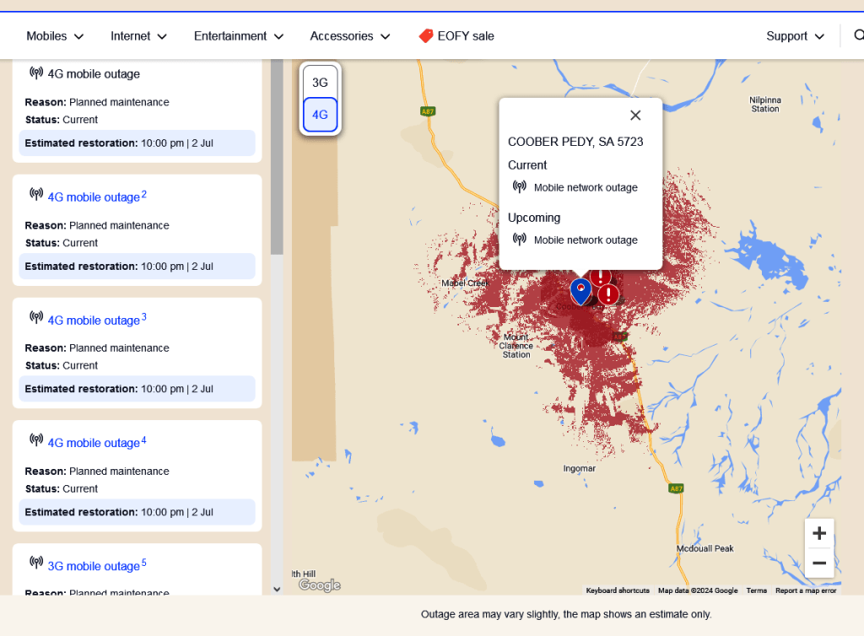Click the search magnifier icon
Screen dimensions: 864x636
[858, 35]
